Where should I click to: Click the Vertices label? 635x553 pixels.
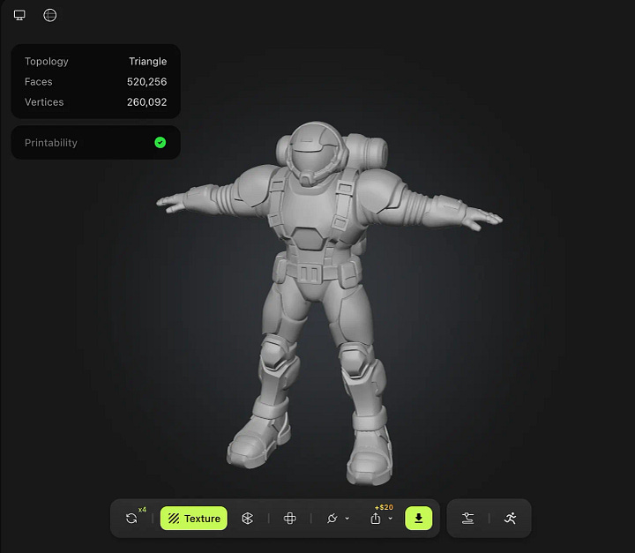pos(44,102)
